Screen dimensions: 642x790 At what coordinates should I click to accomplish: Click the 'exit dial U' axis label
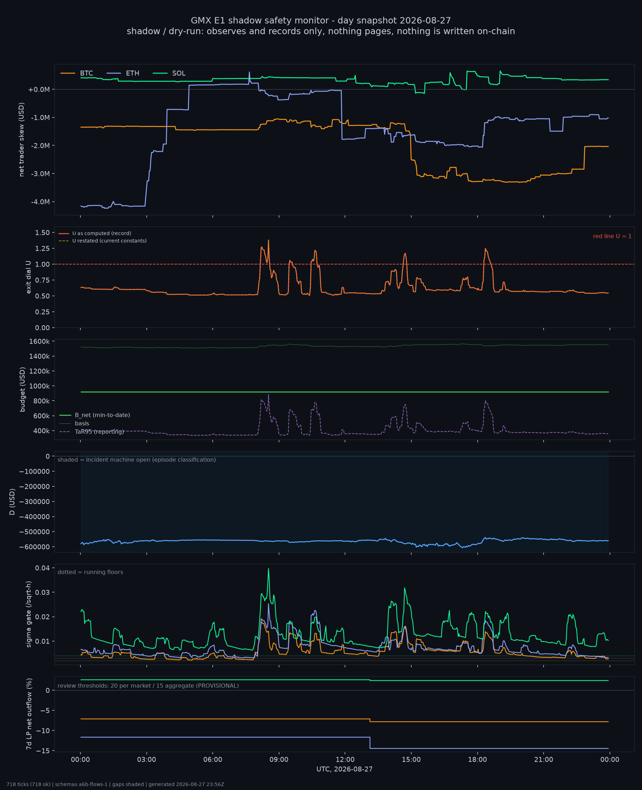(x=29, y=277)
